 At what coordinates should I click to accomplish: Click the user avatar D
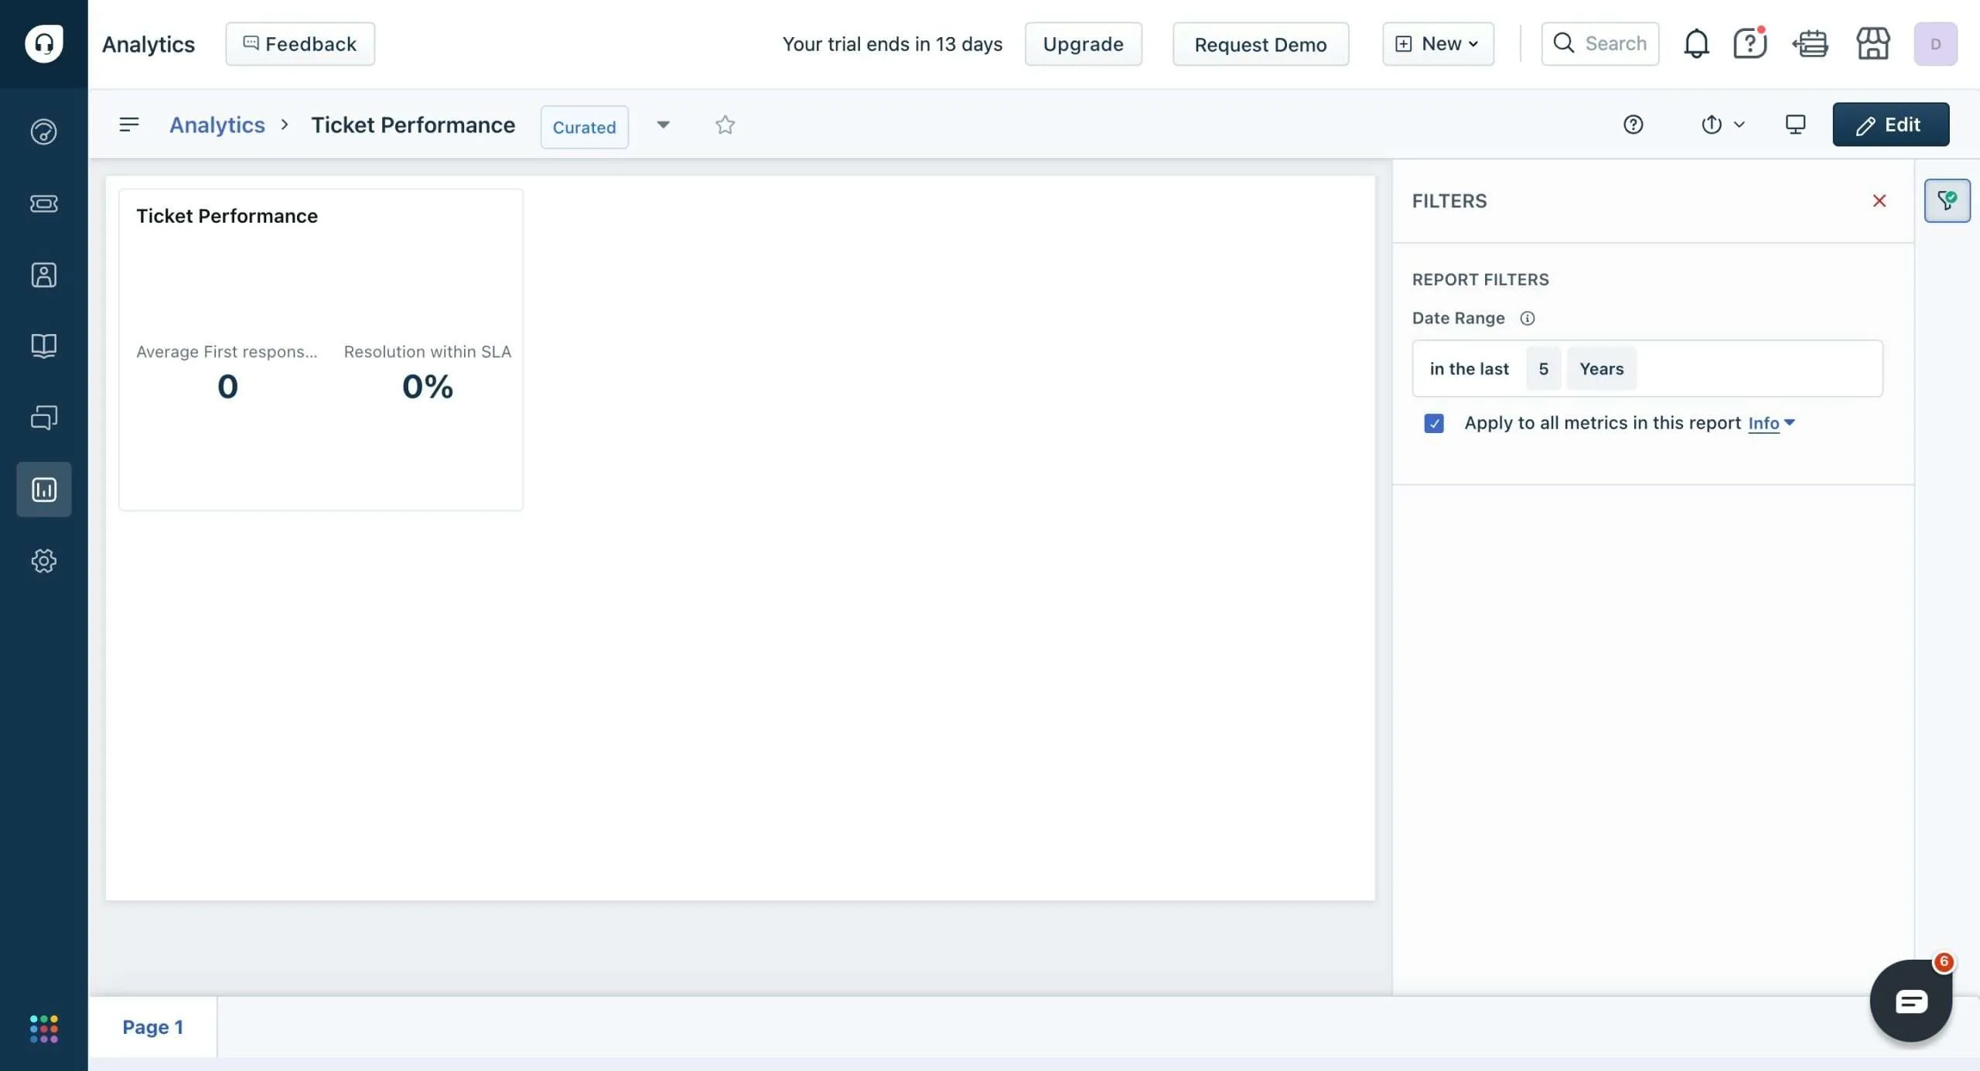1935,44
